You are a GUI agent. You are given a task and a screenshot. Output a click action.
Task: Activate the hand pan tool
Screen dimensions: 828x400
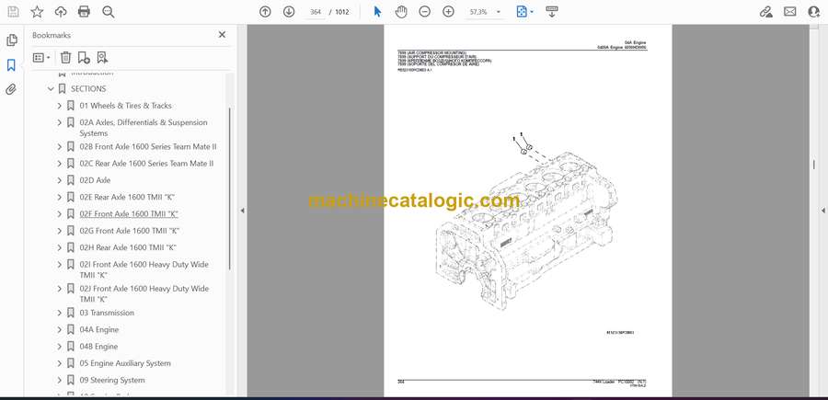click(x=401, y=12)
